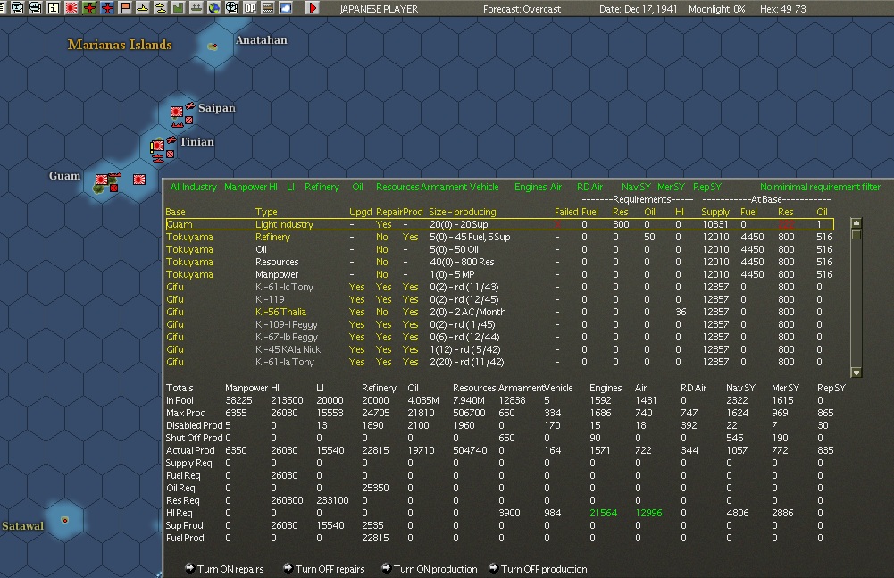894x578 pixels.
Task: Toggle No minimal requirement filter
Action: [820, 187]
